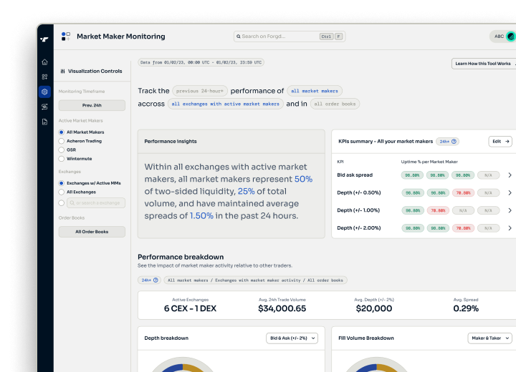Click the info icon in KPIs 24h badge

pyautogui.click(x=454, y=142)
